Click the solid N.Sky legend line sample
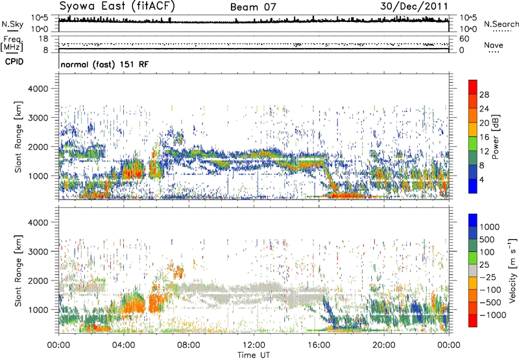The image size is (519, 359). 12,30
